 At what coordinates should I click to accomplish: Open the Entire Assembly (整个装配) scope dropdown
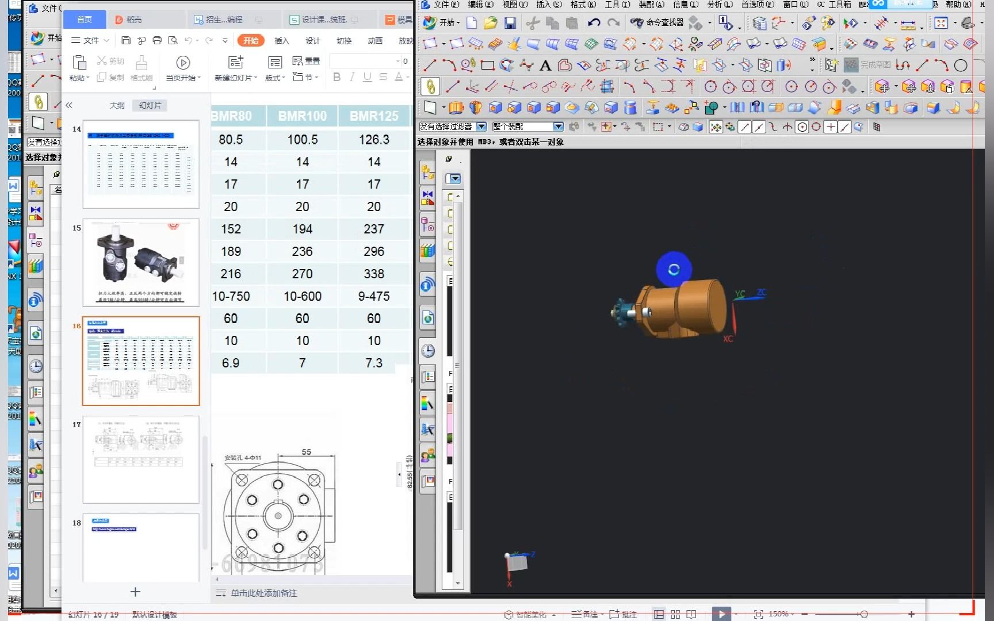(558, 126)
